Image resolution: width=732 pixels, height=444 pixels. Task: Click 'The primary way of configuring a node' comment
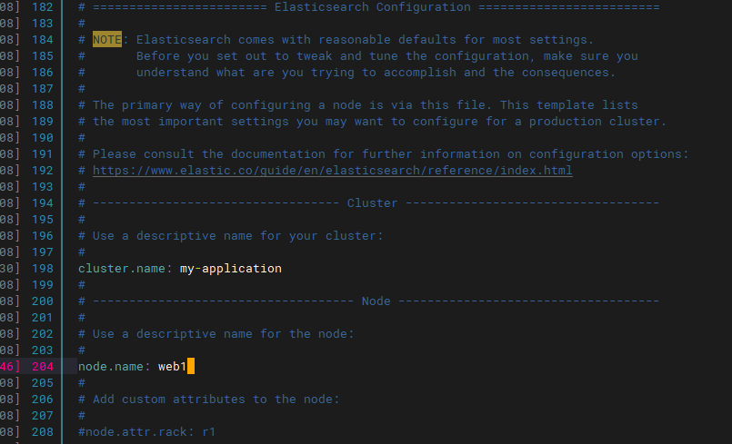click(x=358, y=105)
